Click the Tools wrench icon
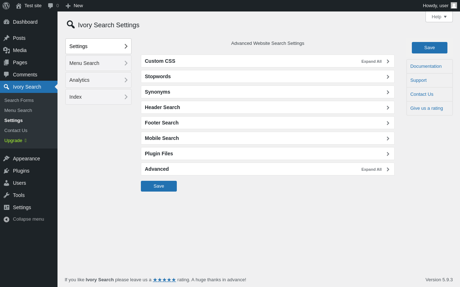 pyautogui.click(x=6, y=195)
